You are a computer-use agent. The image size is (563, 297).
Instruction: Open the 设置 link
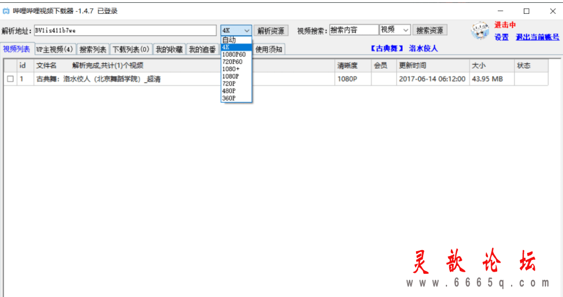tap(502, 37)
